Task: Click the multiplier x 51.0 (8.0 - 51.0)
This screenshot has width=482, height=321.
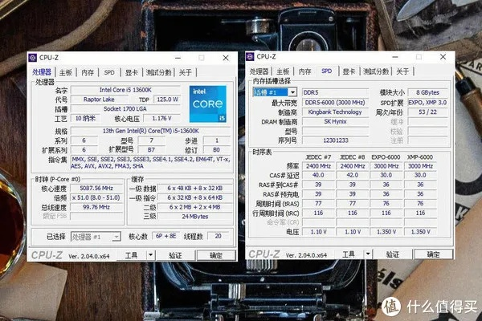Action: (x=96, y=198)
